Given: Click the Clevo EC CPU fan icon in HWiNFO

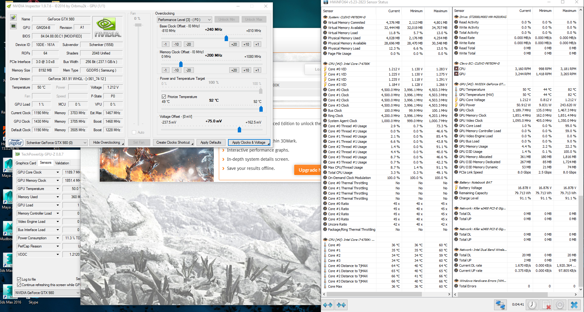Looking at the screenshot, I should [x=456, y=69].
